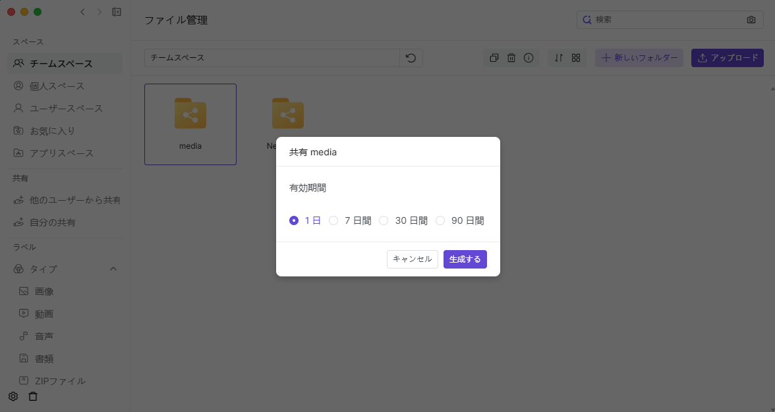Click the 生成する button
This screenshot has height=412, width=775.
click(x=465, y=259)
